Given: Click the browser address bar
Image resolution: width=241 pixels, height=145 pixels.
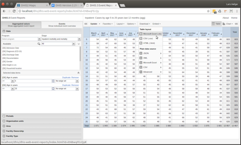Looking at the screenshot, I should click(x=113, y=11).
